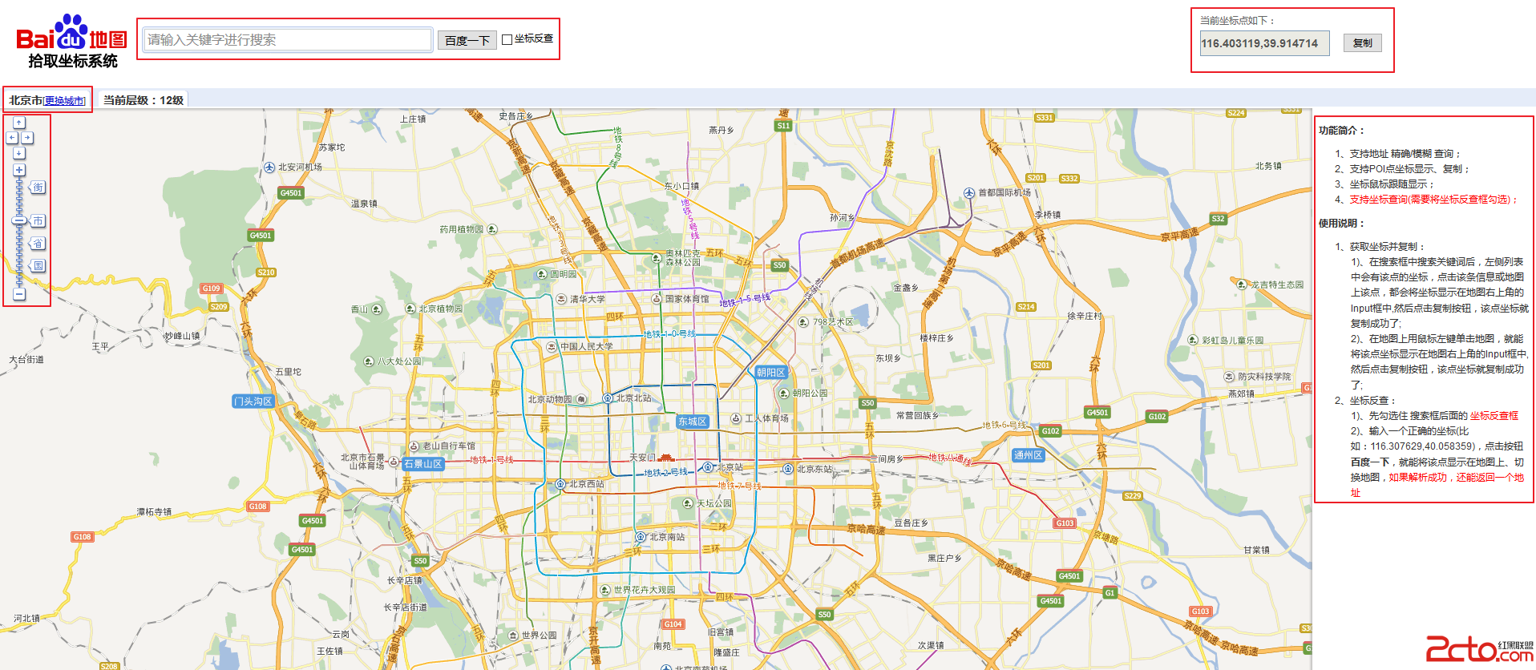Click the 门头沟区 district label
Viewport: 1536px width, 670px height.
(253, 402)
